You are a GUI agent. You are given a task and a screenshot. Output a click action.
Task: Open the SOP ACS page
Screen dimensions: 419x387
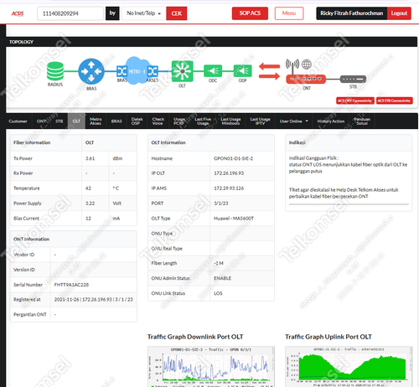[x=250, y=13]
